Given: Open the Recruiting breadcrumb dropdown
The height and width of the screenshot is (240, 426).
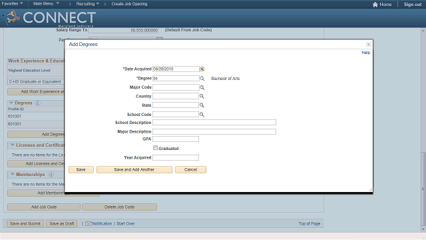Looking at the screenshot, I should coord(87,4).
